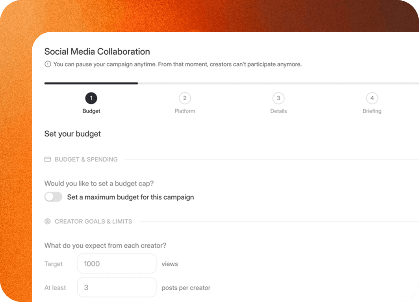The width and height of the screenshot is (419, 302).
Task: Select step 1 Budget circle
Action: [91, 98]
